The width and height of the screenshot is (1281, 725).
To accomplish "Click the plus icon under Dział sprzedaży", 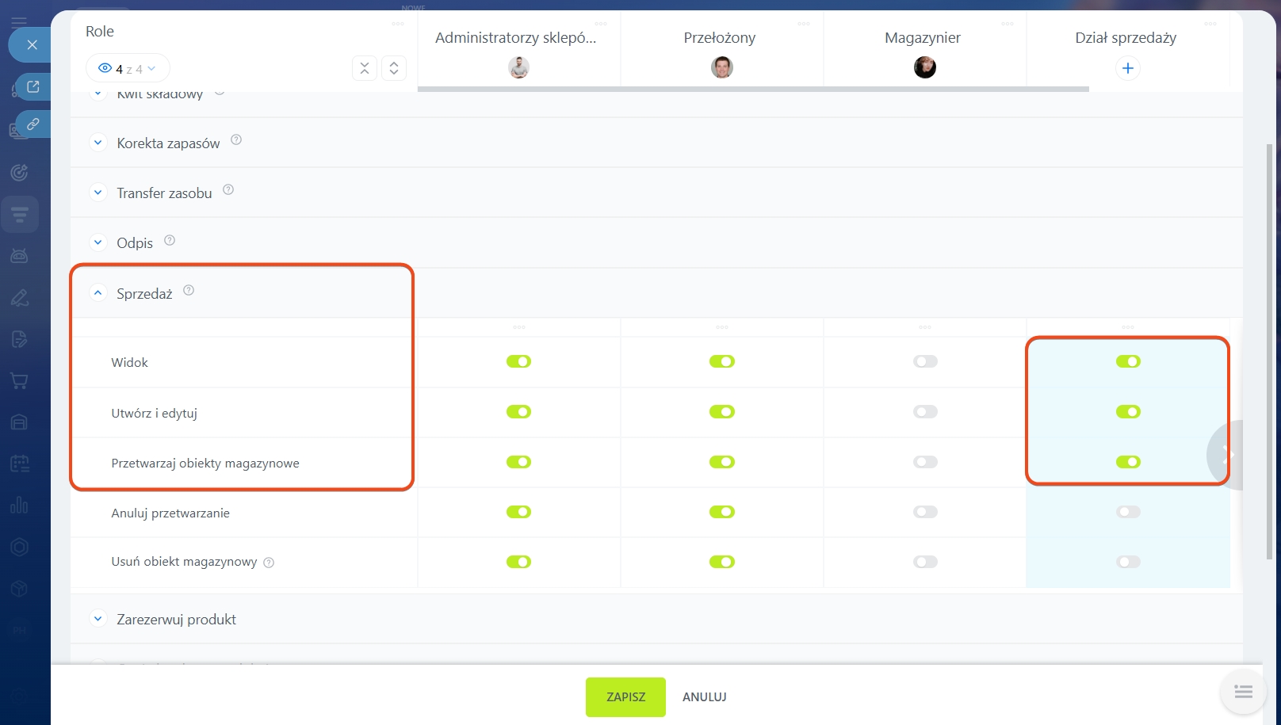I will (x=1127, y=68).
